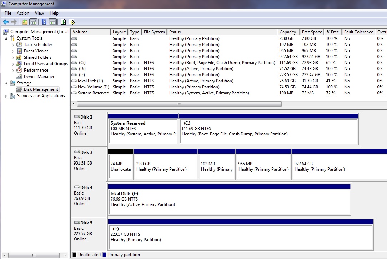Go up one level via folder icon
This screenshot has width=387, height=259.
pyautogui.click(x=25, y=22)
